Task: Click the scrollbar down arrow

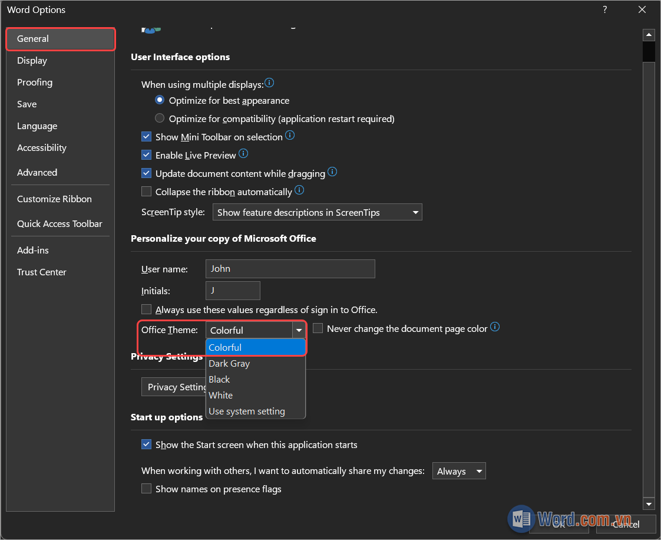Action: point(649,503)
